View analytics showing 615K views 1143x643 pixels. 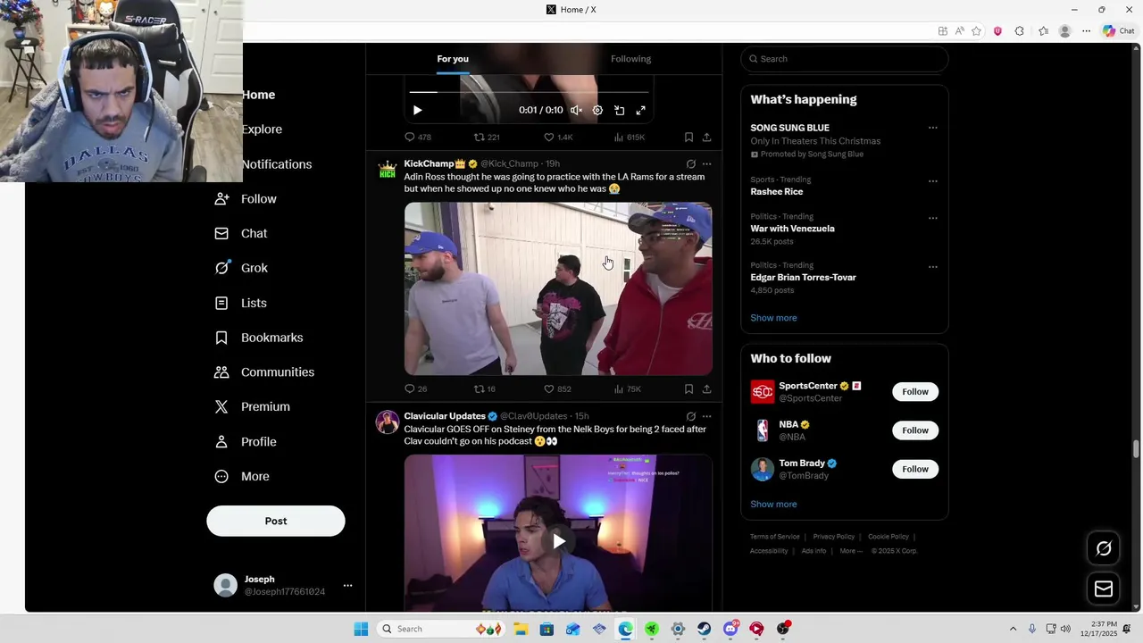pos(630,137)
